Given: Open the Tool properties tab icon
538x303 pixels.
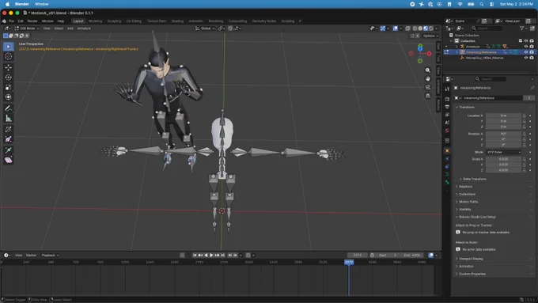Looking at the screenshot, I should pos(447,89).
